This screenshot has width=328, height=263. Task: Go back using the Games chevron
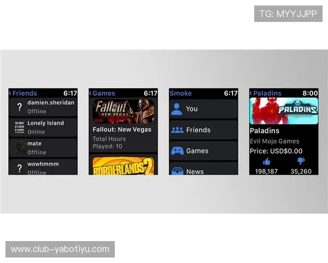91,93
